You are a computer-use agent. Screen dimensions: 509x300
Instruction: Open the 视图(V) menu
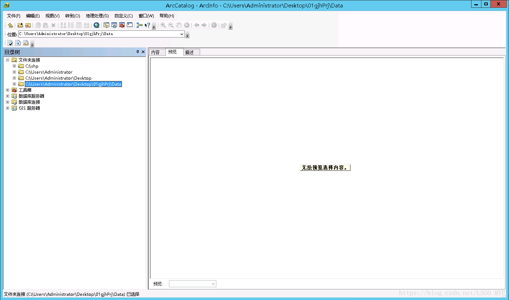pyautogui.click(x=52, y=16)
